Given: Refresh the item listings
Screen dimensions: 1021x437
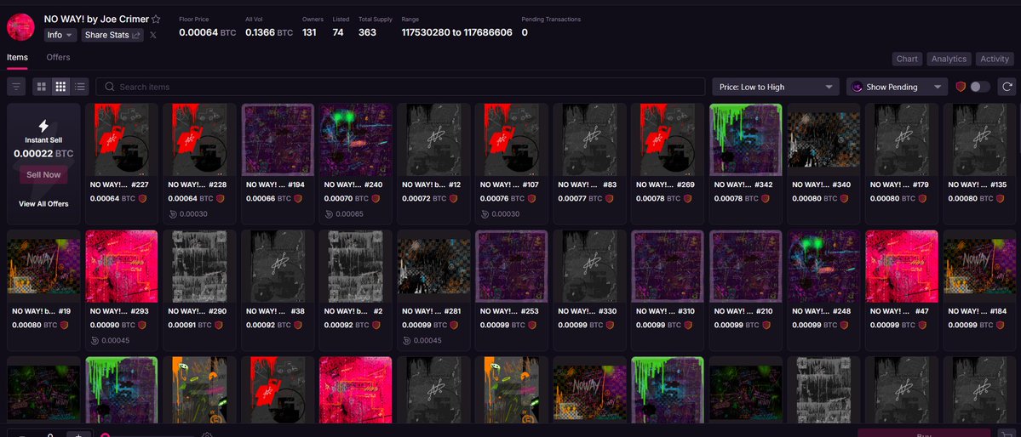Looking at the screenshot, I should tap(1007, 87).
